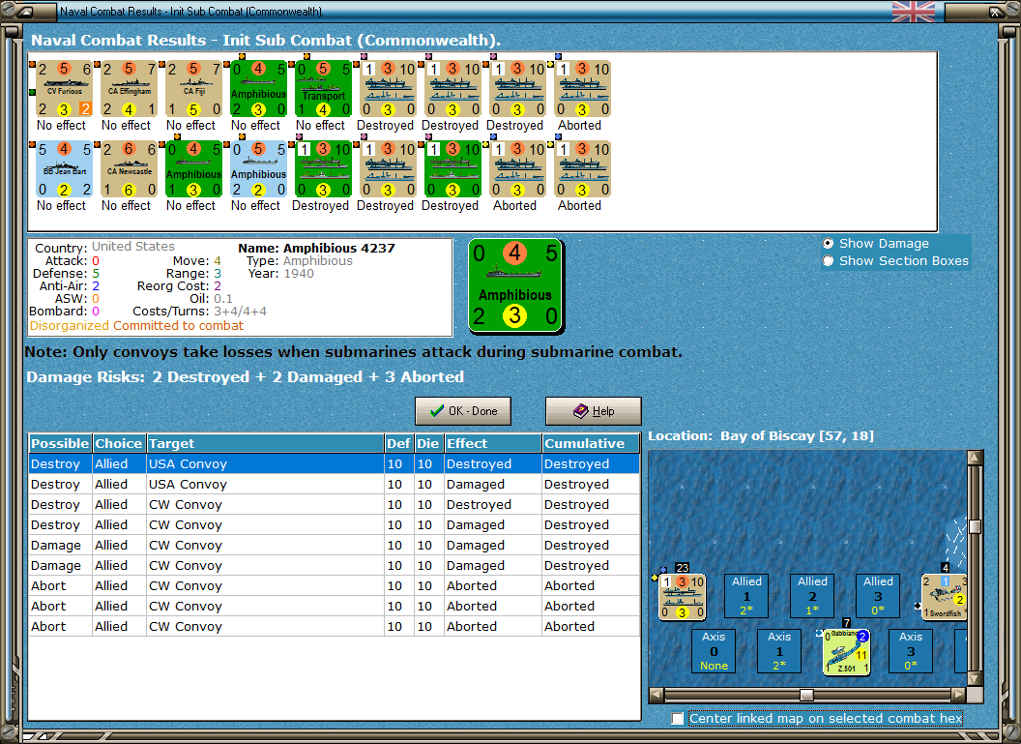This screenshot has width=1021, height=744.
Task: Select the highlighted USA Convoy Destroyed row
Action: [x=334, y=463]
